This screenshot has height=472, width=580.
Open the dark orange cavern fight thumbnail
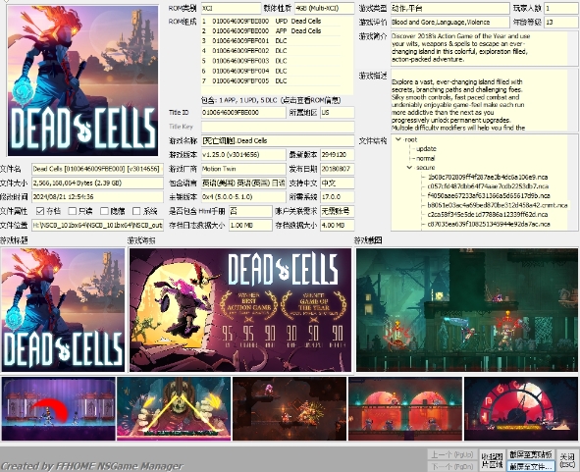coord(290,409)
